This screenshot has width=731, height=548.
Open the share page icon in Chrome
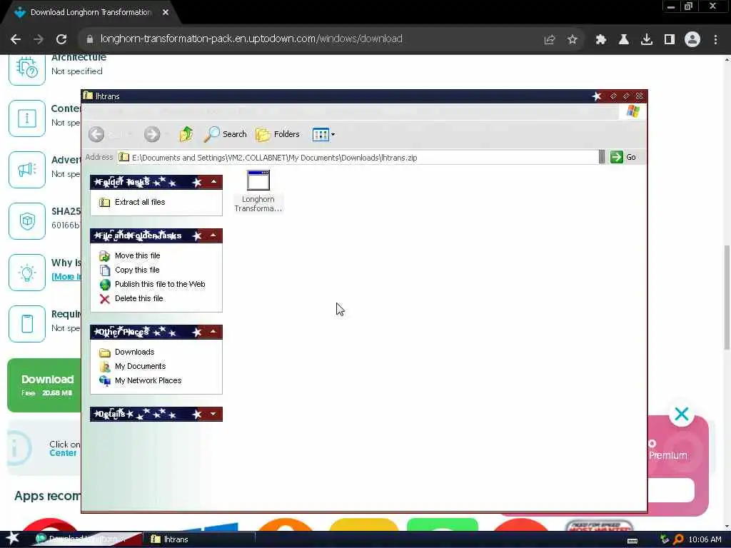[x=550, y=40]
